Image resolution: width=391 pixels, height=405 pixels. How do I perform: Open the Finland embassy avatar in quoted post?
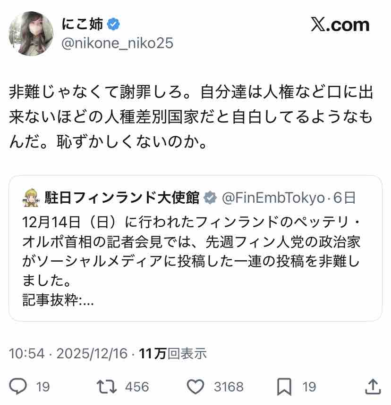pyautogui.click(x=31, y=198)
